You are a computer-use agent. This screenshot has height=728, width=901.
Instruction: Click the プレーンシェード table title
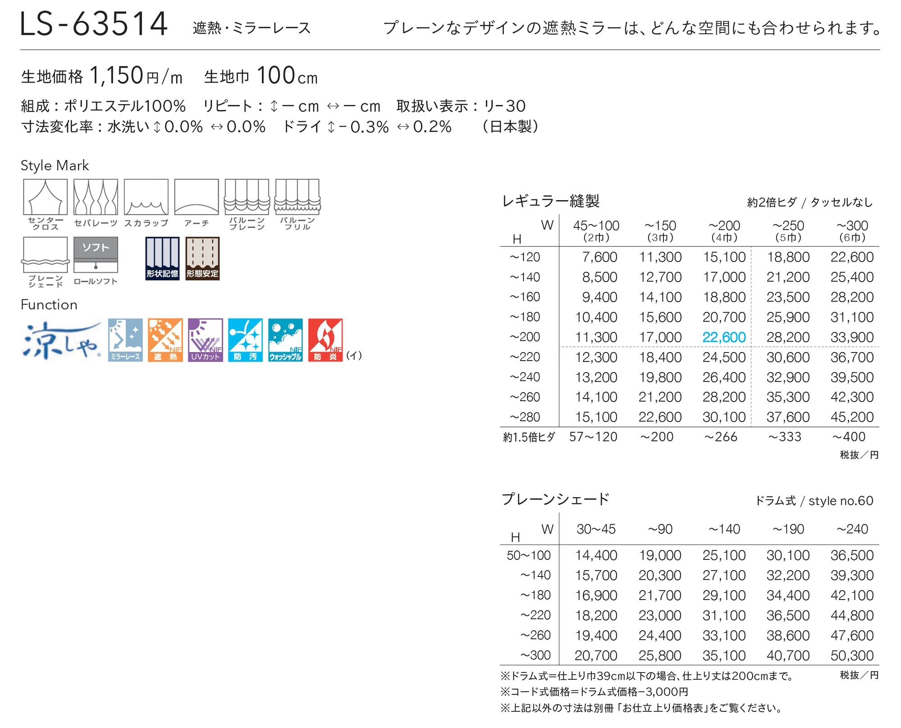click(556, 499)
